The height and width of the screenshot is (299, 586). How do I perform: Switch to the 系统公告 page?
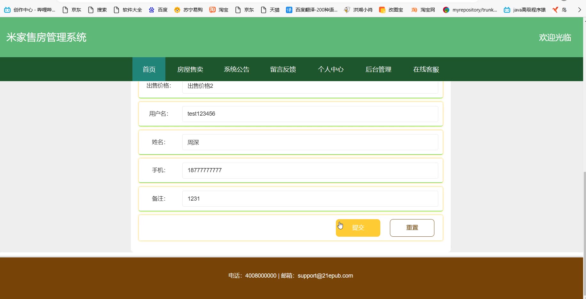click(x=236, y=69)
